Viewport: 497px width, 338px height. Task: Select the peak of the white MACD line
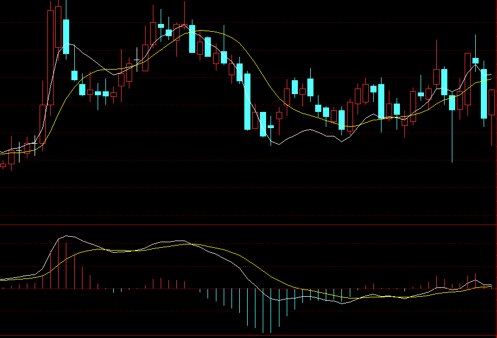(x=67, y=236)
